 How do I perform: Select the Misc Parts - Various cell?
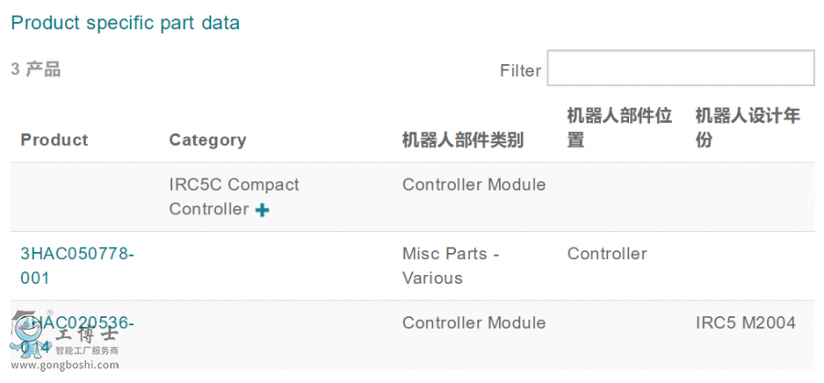[450, 266]
